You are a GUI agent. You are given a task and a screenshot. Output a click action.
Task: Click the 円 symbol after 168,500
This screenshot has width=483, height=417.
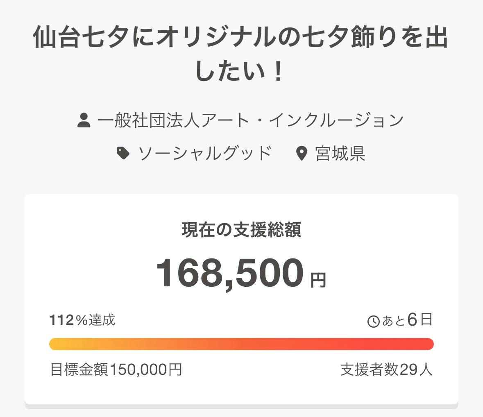[318, 280]
